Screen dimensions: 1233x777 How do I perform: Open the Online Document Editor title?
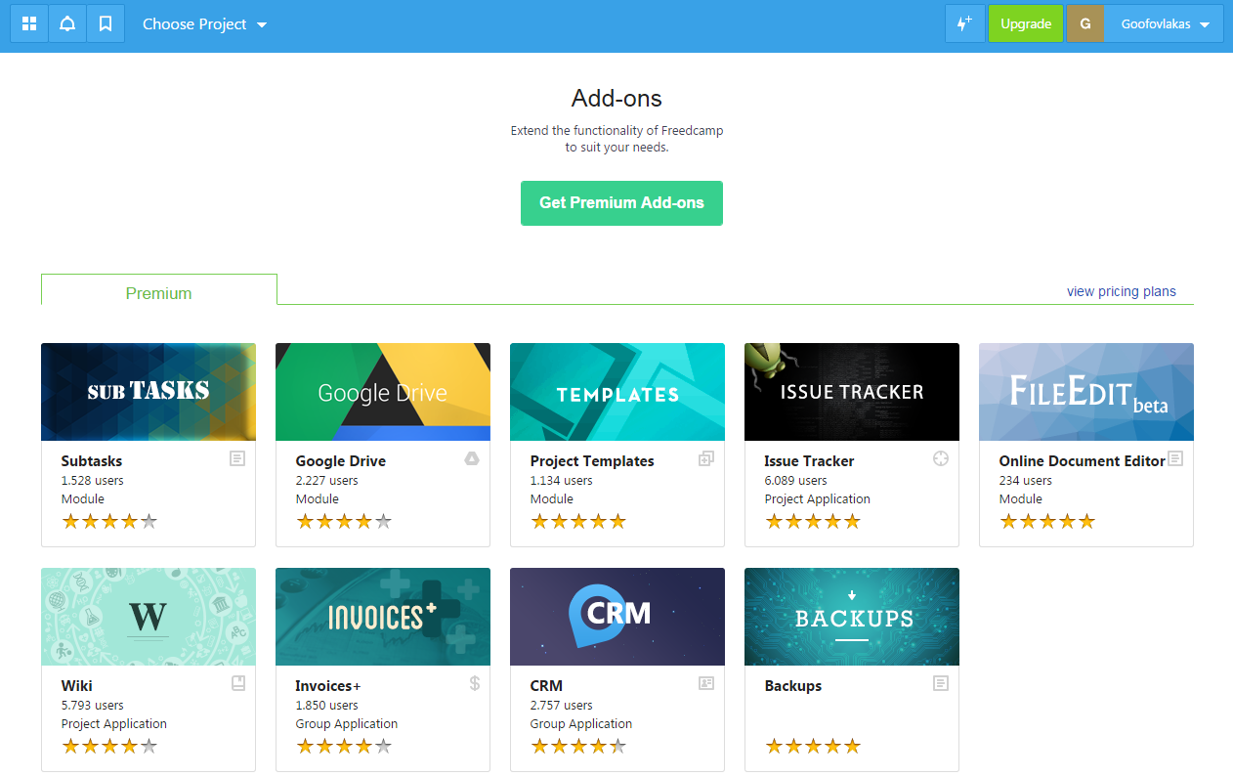coord(1083,461)
